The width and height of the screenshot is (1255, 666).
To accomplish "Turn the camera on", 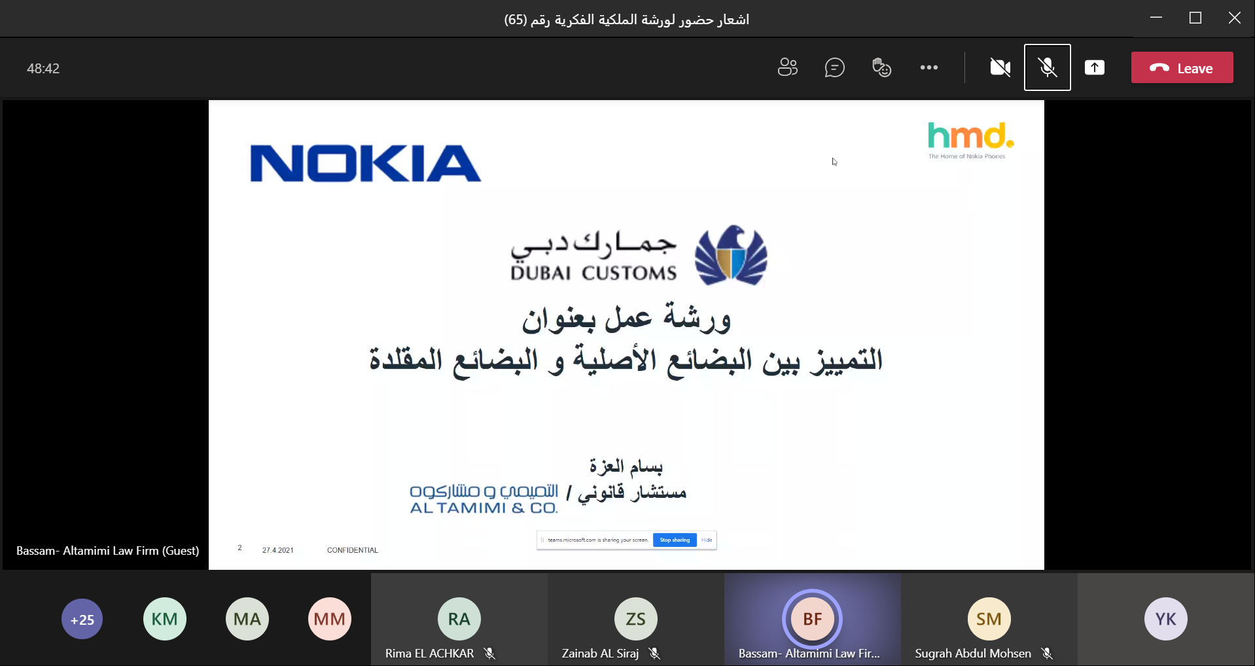I will 1000,67.
